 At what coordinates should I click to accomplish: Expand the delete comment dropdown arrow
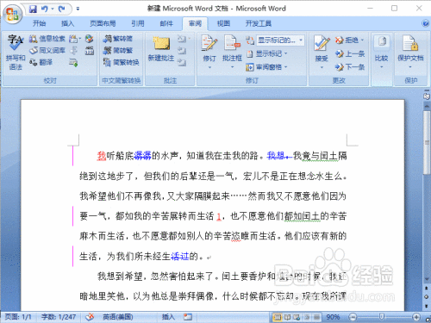click(190, 39)
